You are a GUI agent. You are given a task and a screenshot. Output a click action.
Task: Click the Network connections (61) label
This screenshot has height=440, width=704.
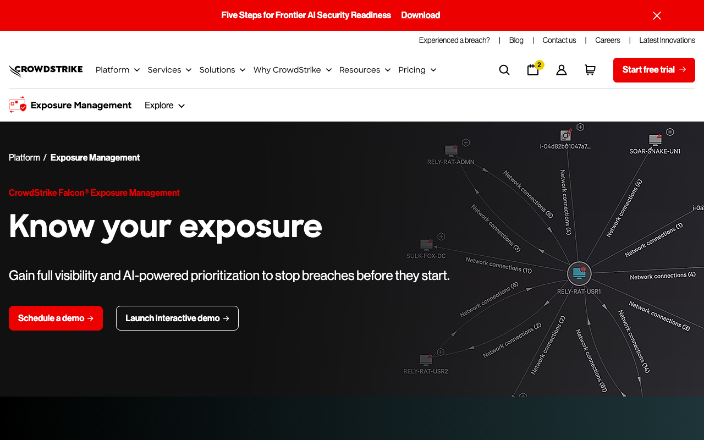coord(591,360)
